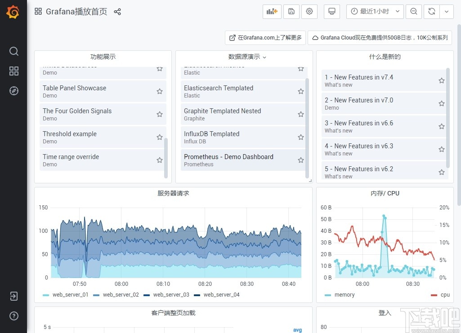Image resolution: width=461 pixels, height=333 pixels.
Task: Zoom out the time range
Action: tap(413, 11)
